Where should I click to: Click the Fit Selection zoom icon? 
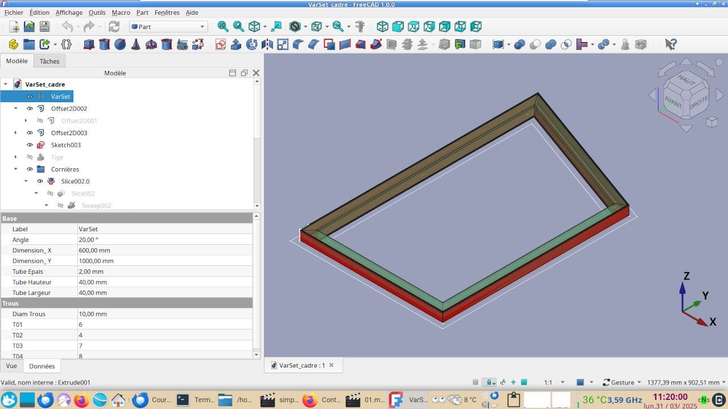coord(238,27)
